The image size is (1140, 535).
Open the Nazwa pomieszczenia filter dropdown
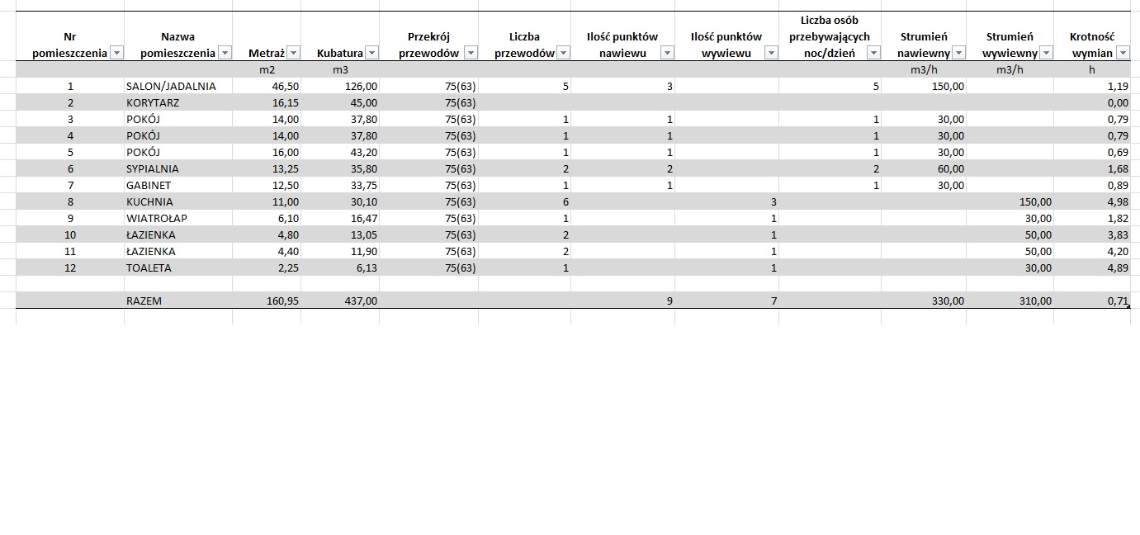pos(225,54)
